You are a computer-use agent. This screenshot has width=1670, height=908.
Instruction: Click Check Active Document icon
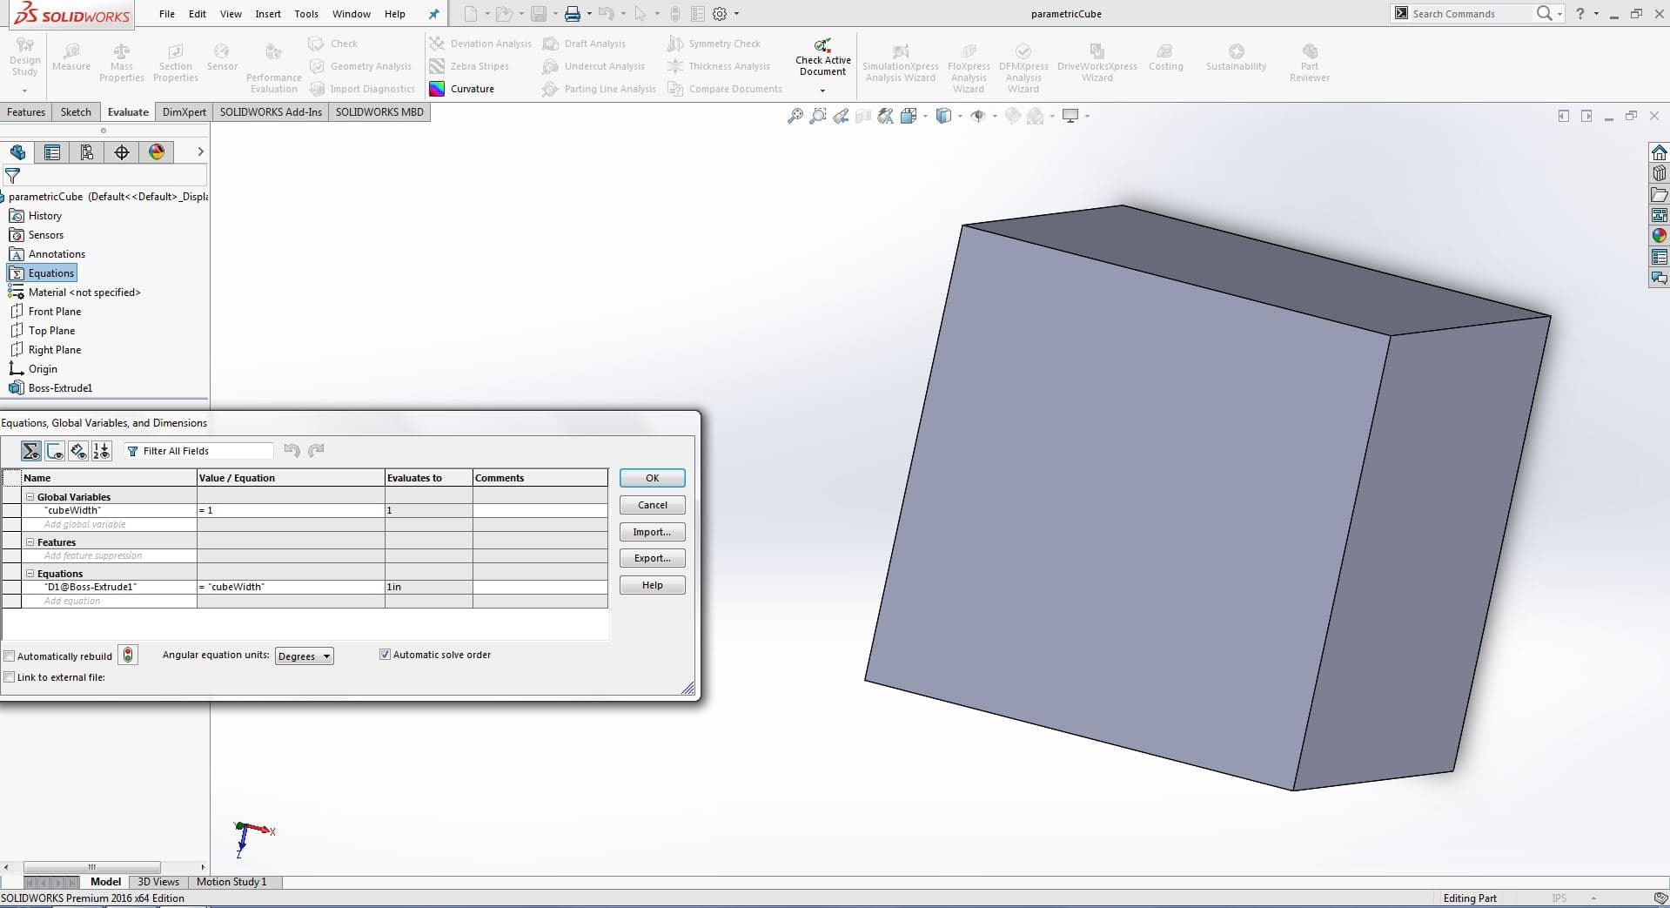(x=822, y=45)
